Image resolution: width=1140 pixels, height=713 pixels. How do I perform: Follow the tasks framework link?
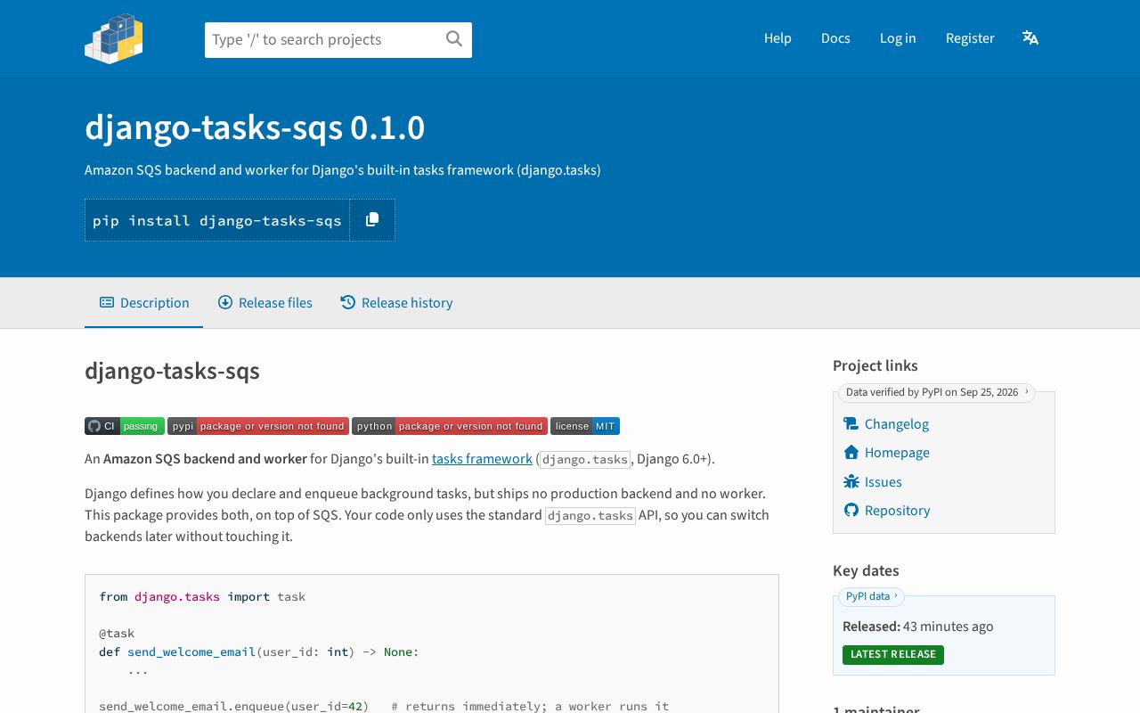coord(482,459)
